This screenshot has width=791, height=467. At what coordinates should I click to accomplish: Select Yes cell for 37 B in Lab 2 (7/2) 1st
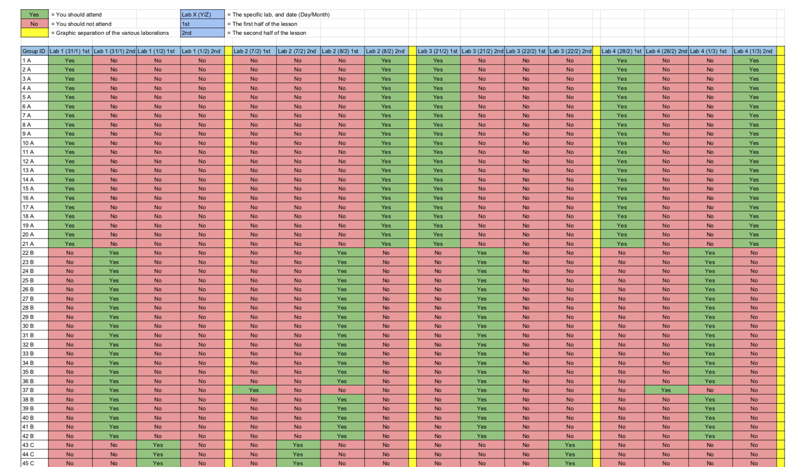tap(254, 390)
